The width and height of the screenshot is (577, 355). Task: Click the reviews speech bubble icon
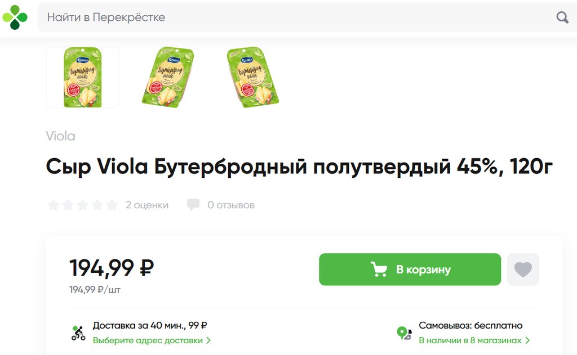point(193,205)
